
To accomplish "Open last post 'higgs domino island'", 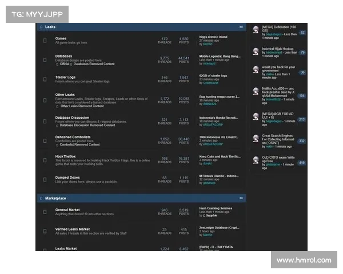I will [x=213, y=37].
